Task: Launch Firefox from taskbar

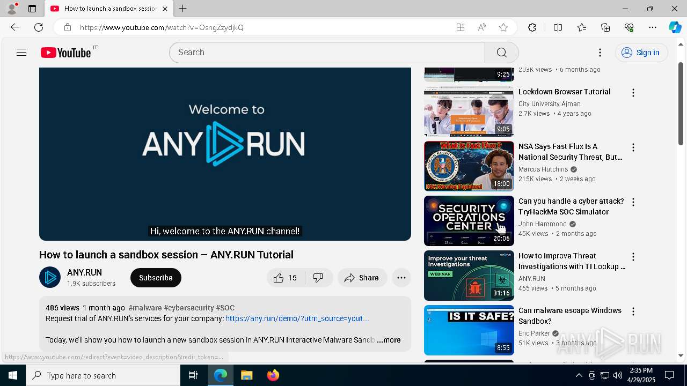Action: pos(273,375)
